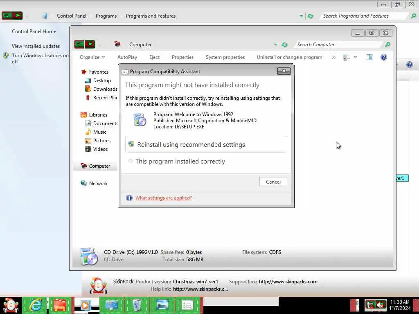Click the Search Computer field
This screenshot has width=419, height=314.
tap(338, 45)
